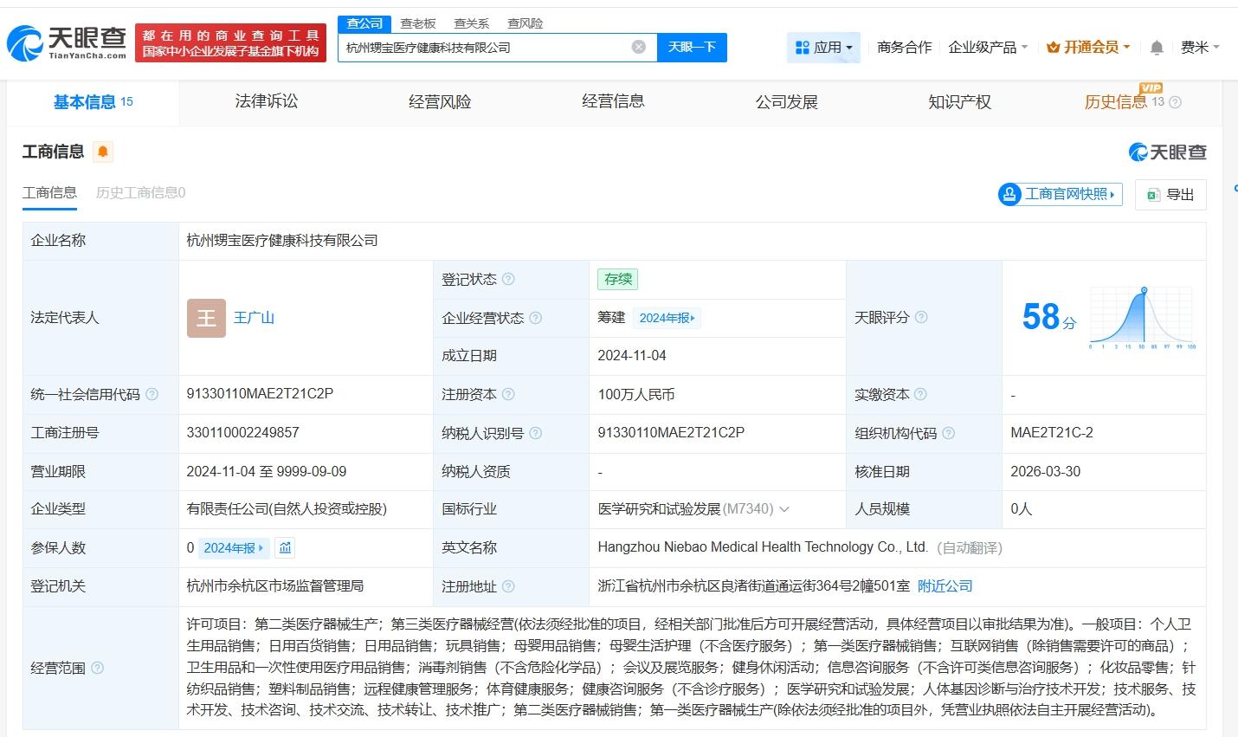The height and width of the screenshot is (737, 1238).
Task: Click the company name search field
Action: [485, 47]
